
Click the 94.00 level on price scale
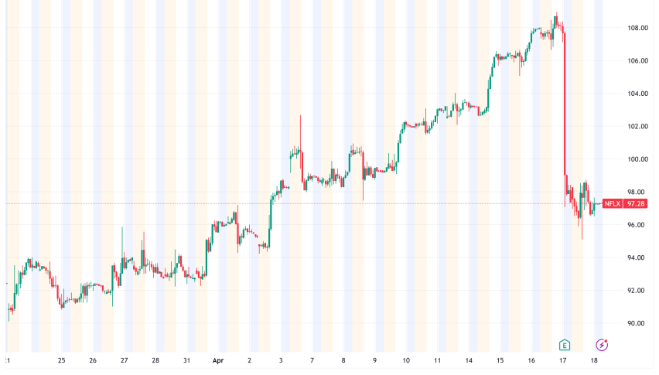(638, 257)
